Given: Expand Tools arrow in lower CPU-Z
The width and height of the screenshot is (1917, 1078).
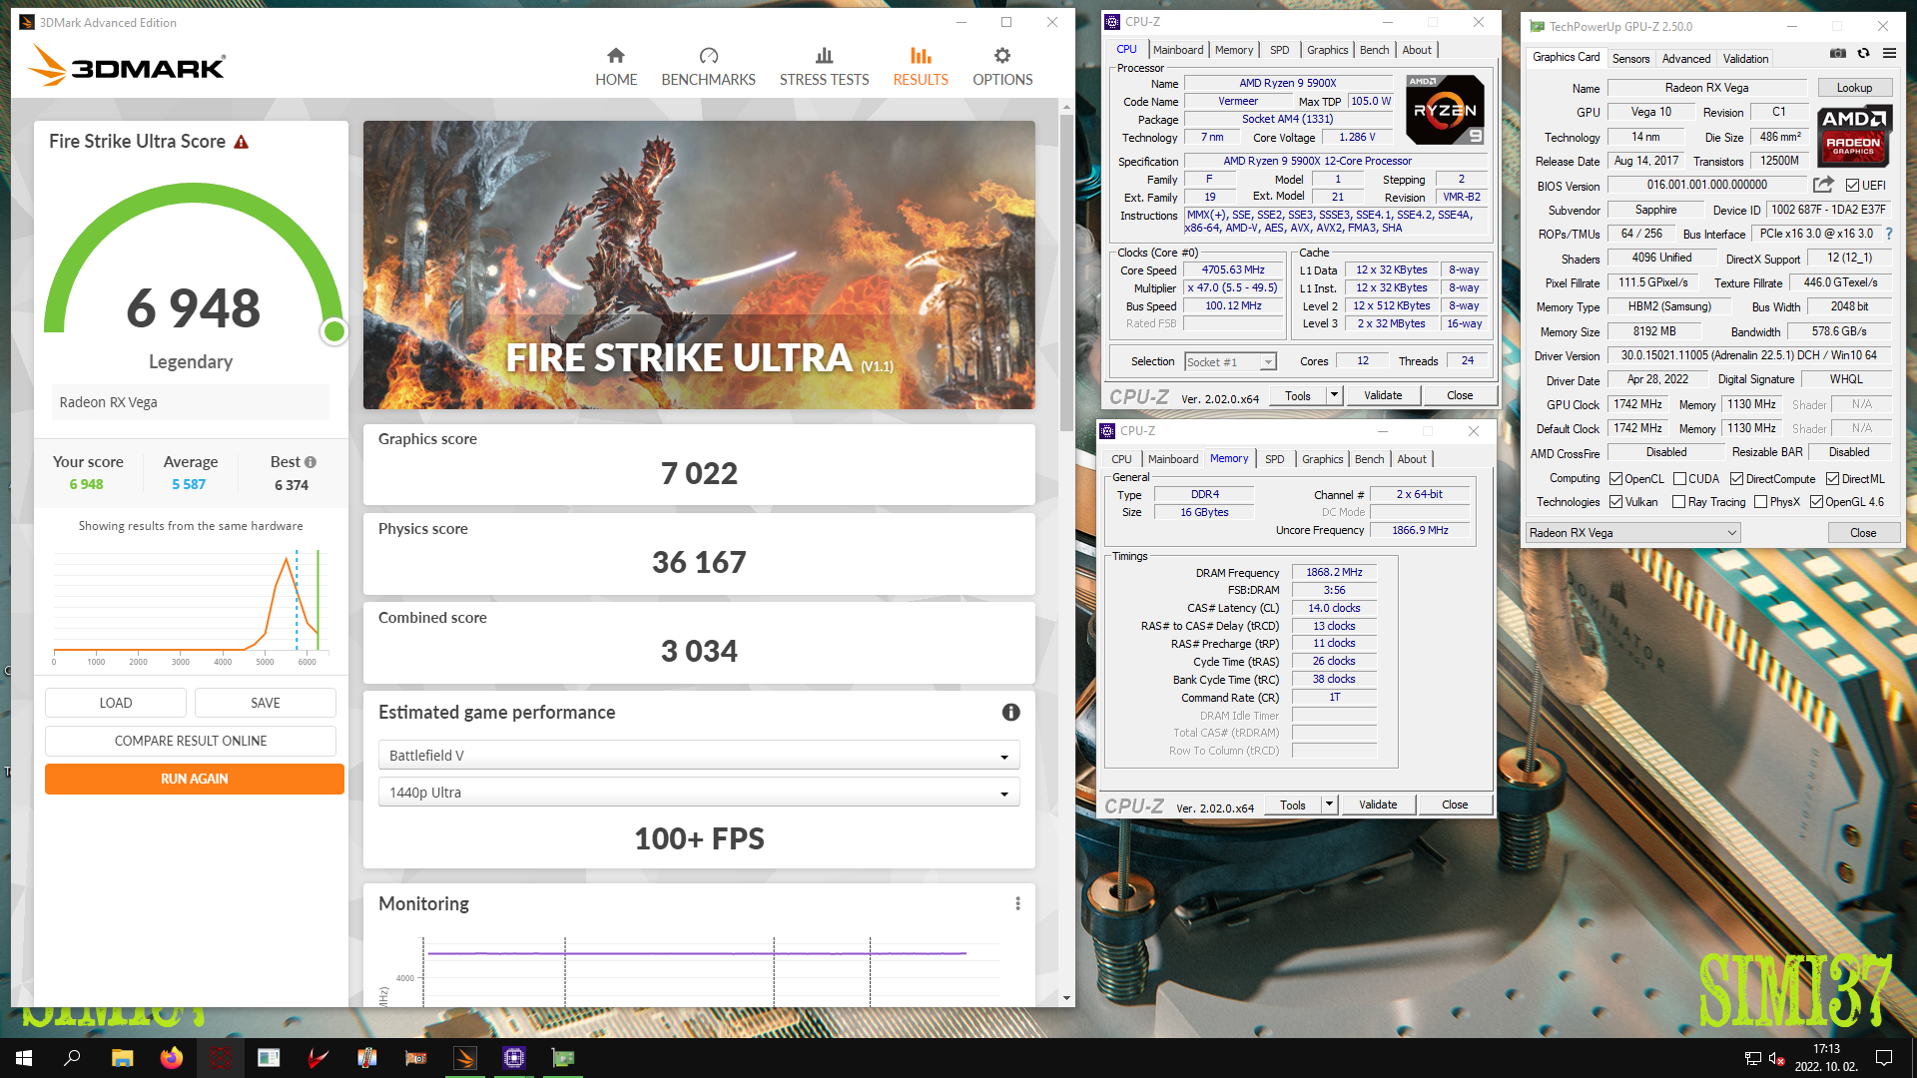Looking at the screenshot, I should point(1329,805).
